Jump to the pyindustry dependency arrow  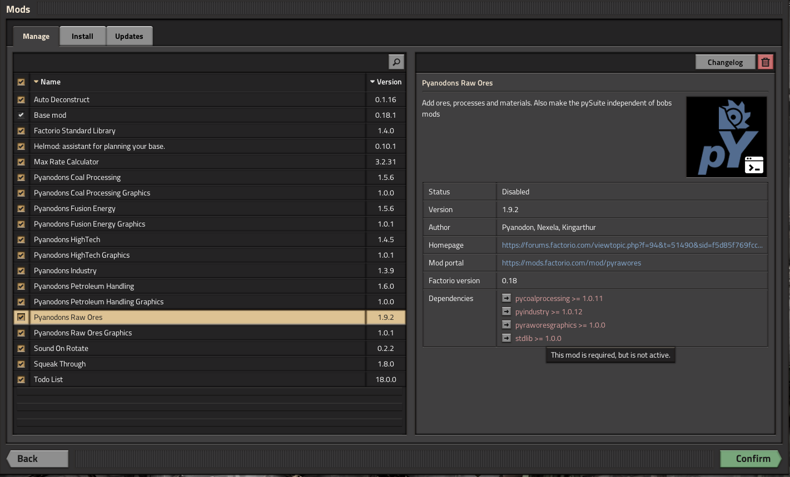point(506,312)
